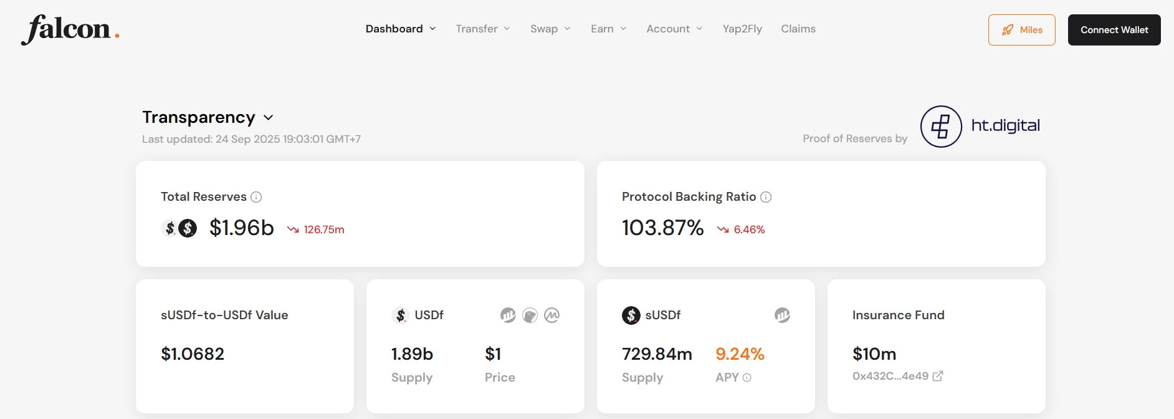Expand the Dashboard nav dropdown
1174x419 pixels.
click(401, 29)
